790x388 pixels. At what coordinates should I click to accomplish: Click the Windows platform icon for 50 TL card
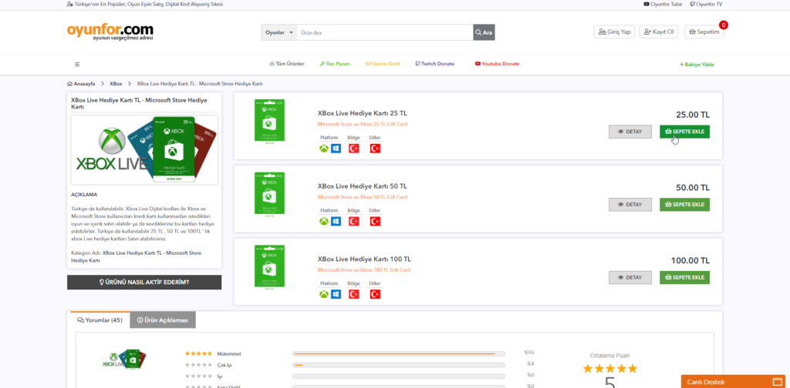(x=336, y=221)
